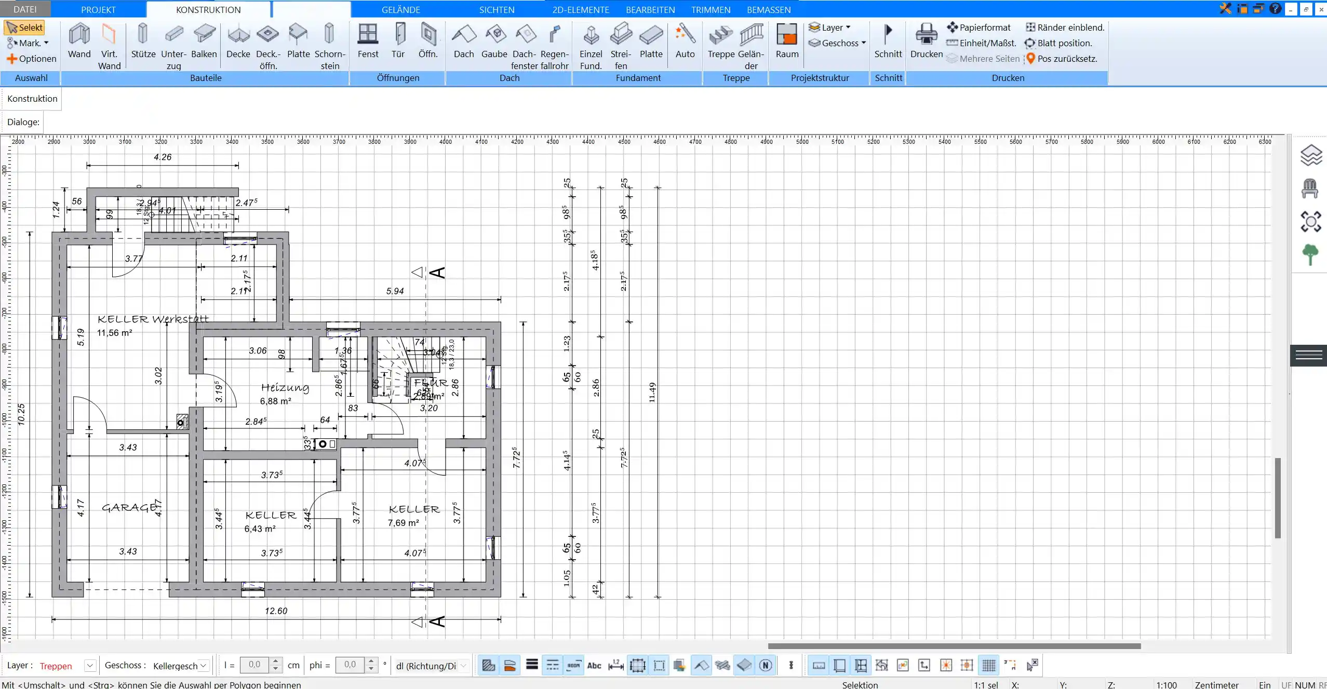Open the GELÄNDE tab

[x=400, y=9]
